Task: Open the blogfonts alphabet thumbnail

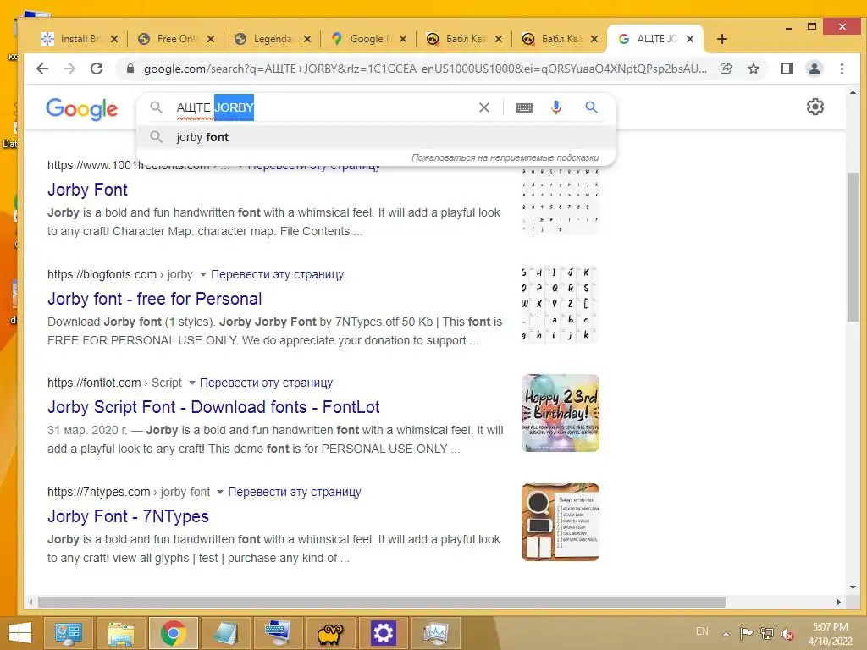Action: point(561,304)
